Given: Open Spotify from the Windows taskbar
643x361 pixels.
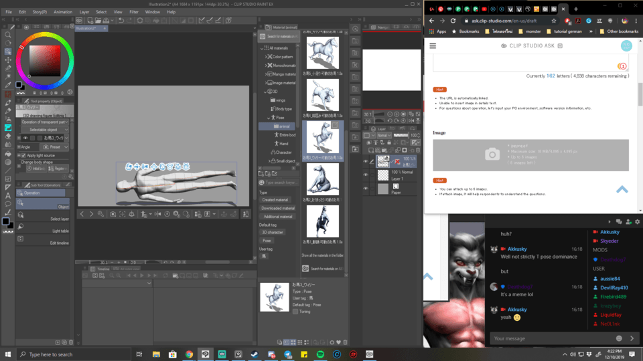Looking at the screenshot, I should 320,354.
